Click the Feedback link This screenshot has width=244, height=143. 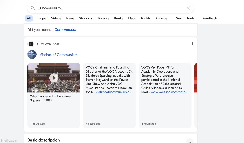coord(210,18)
